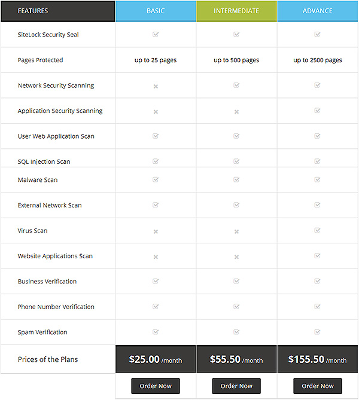The width and height of the screenshot is (359, 400).
Task: Click the $155.50/month price cell
Action: [x=317, y=359]
